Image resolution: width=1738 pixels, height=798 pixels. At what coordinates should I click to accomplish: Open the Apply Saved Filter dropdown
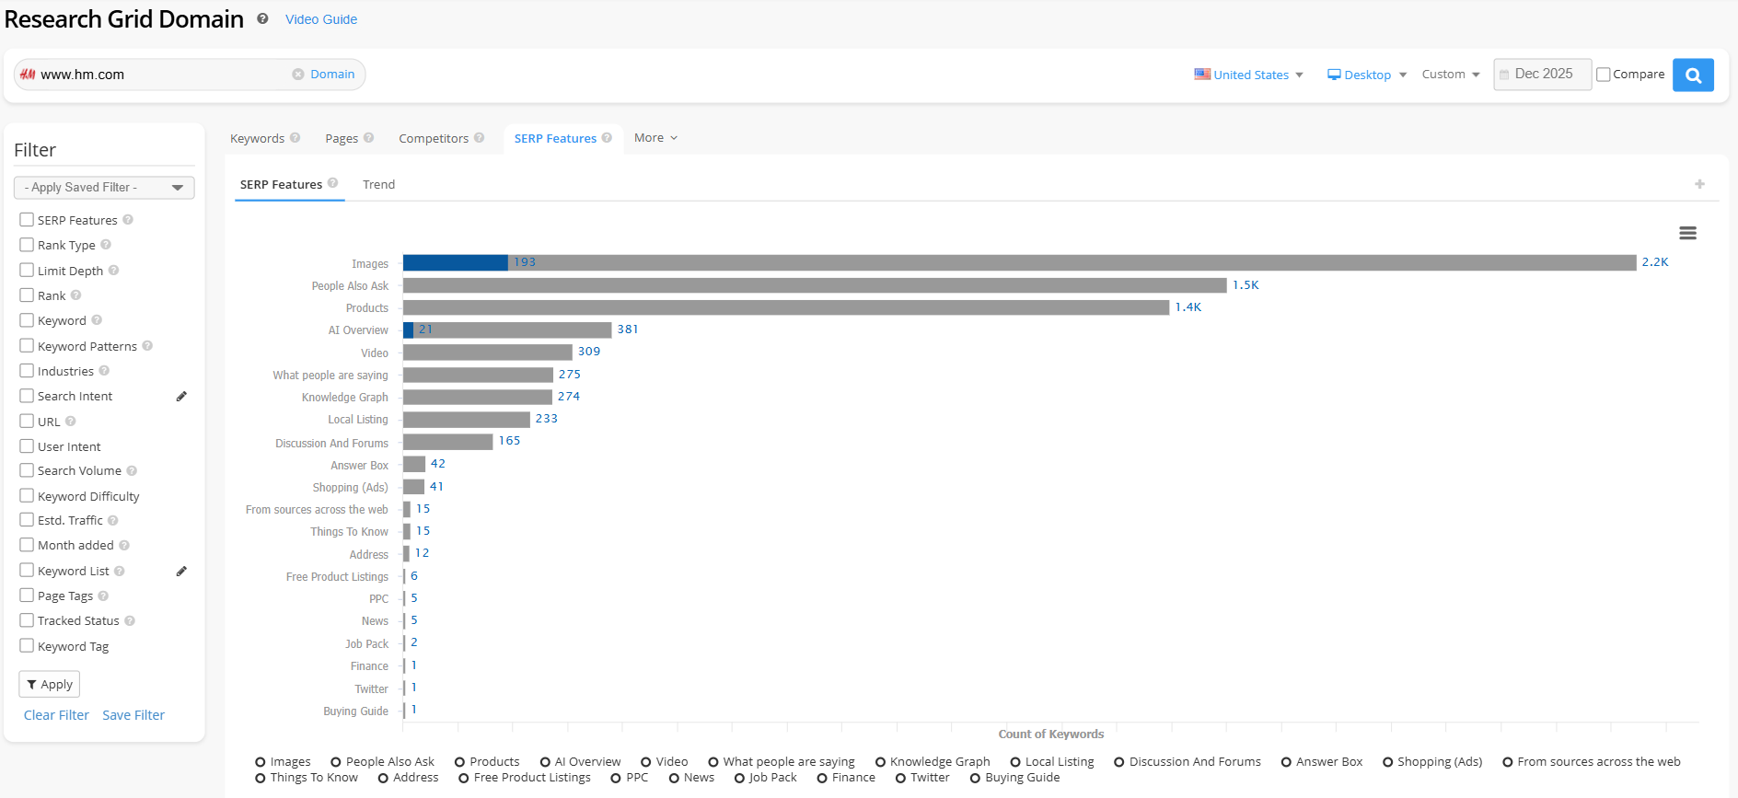click(104, 188)
